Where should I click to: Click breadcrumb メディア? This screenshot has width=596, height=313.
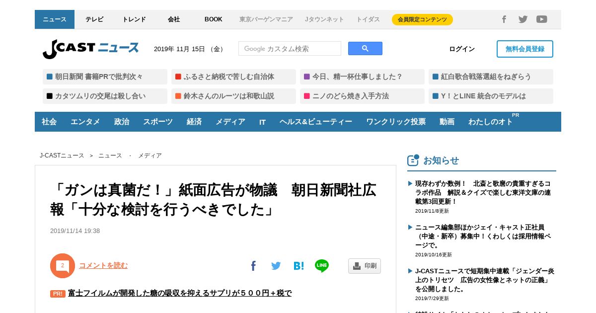click(x=150, y=156)
